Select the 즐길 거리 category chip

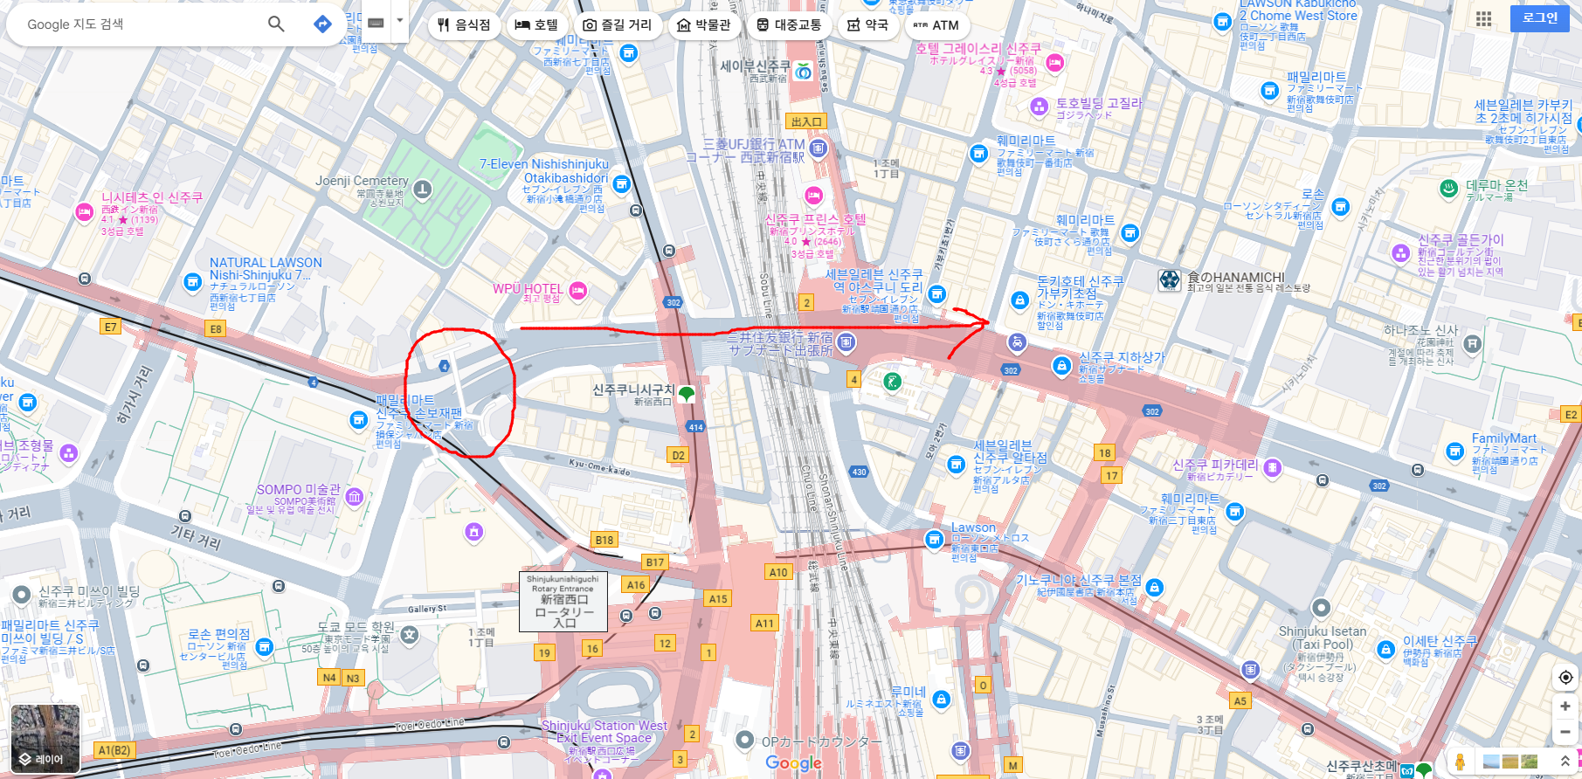coord(618,25)
